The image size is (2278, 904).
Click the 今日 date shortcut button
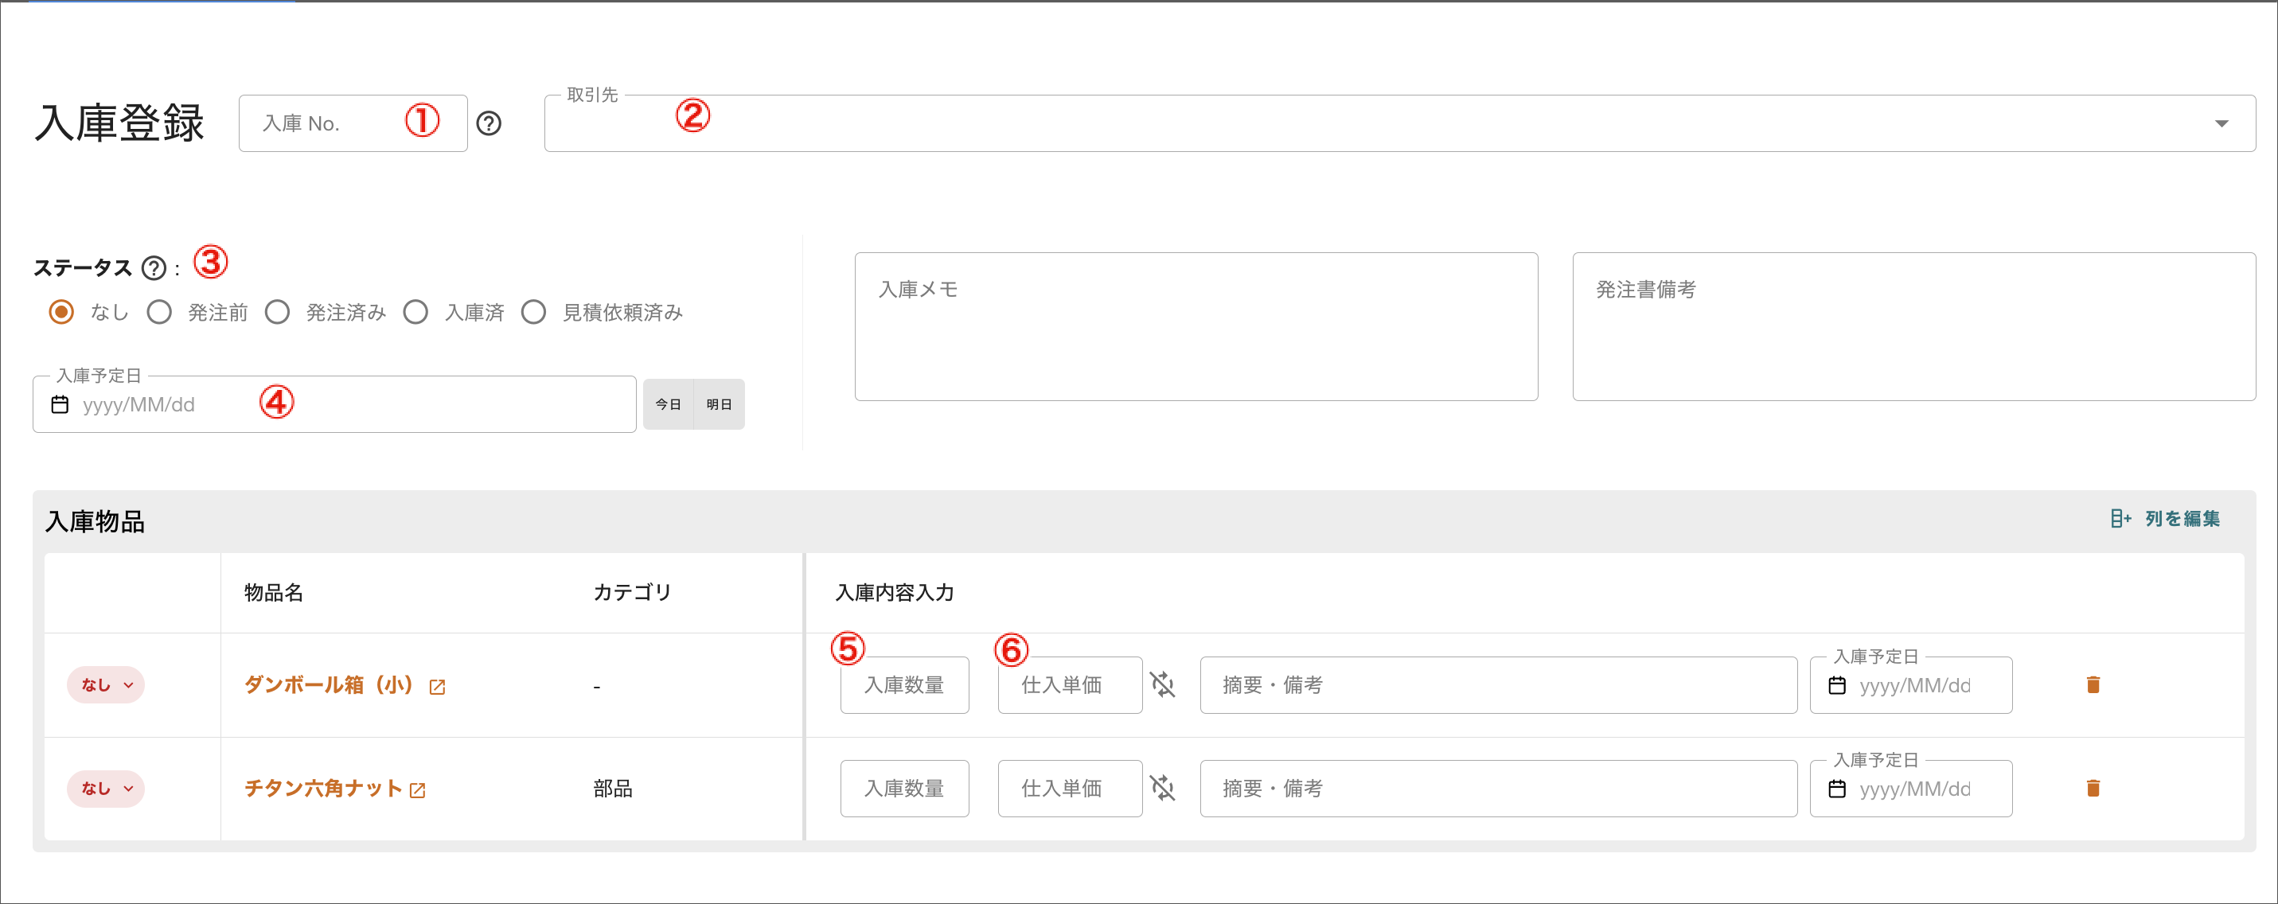(x=669, y=404)
